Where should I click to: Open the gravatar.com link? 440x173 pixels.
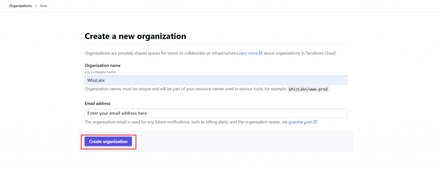click(300, 122)
